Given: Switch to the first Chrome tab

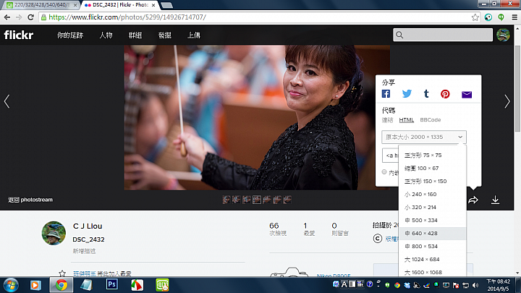Looking at the screenshot, I should pos(41,5).
